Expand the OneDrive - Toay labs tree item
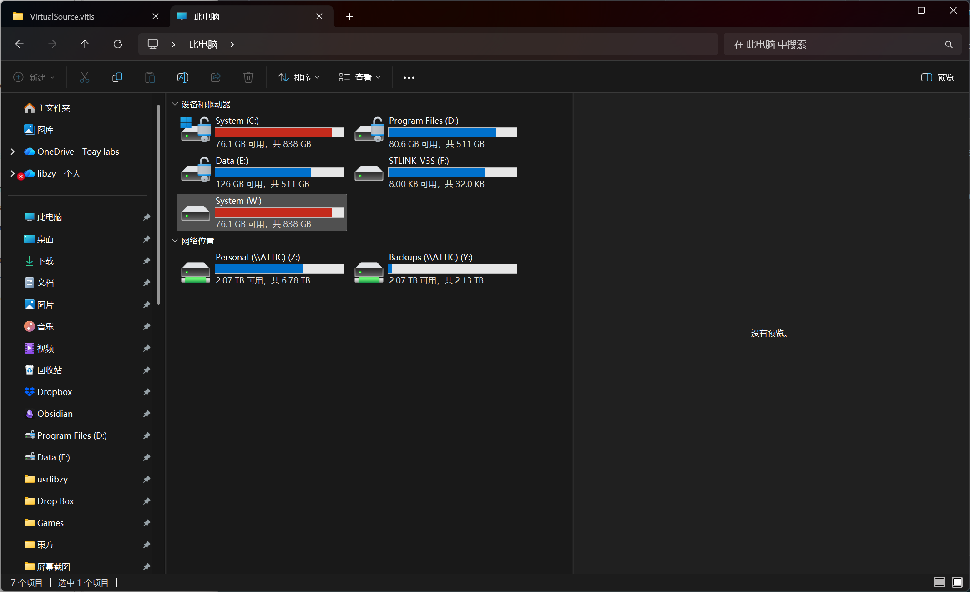Screen dimensions: 970x592 13,152
